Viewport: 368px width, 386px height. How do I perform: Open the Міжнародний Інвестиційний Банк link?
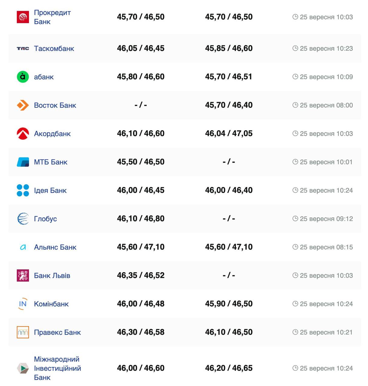(x=57, y=368)
